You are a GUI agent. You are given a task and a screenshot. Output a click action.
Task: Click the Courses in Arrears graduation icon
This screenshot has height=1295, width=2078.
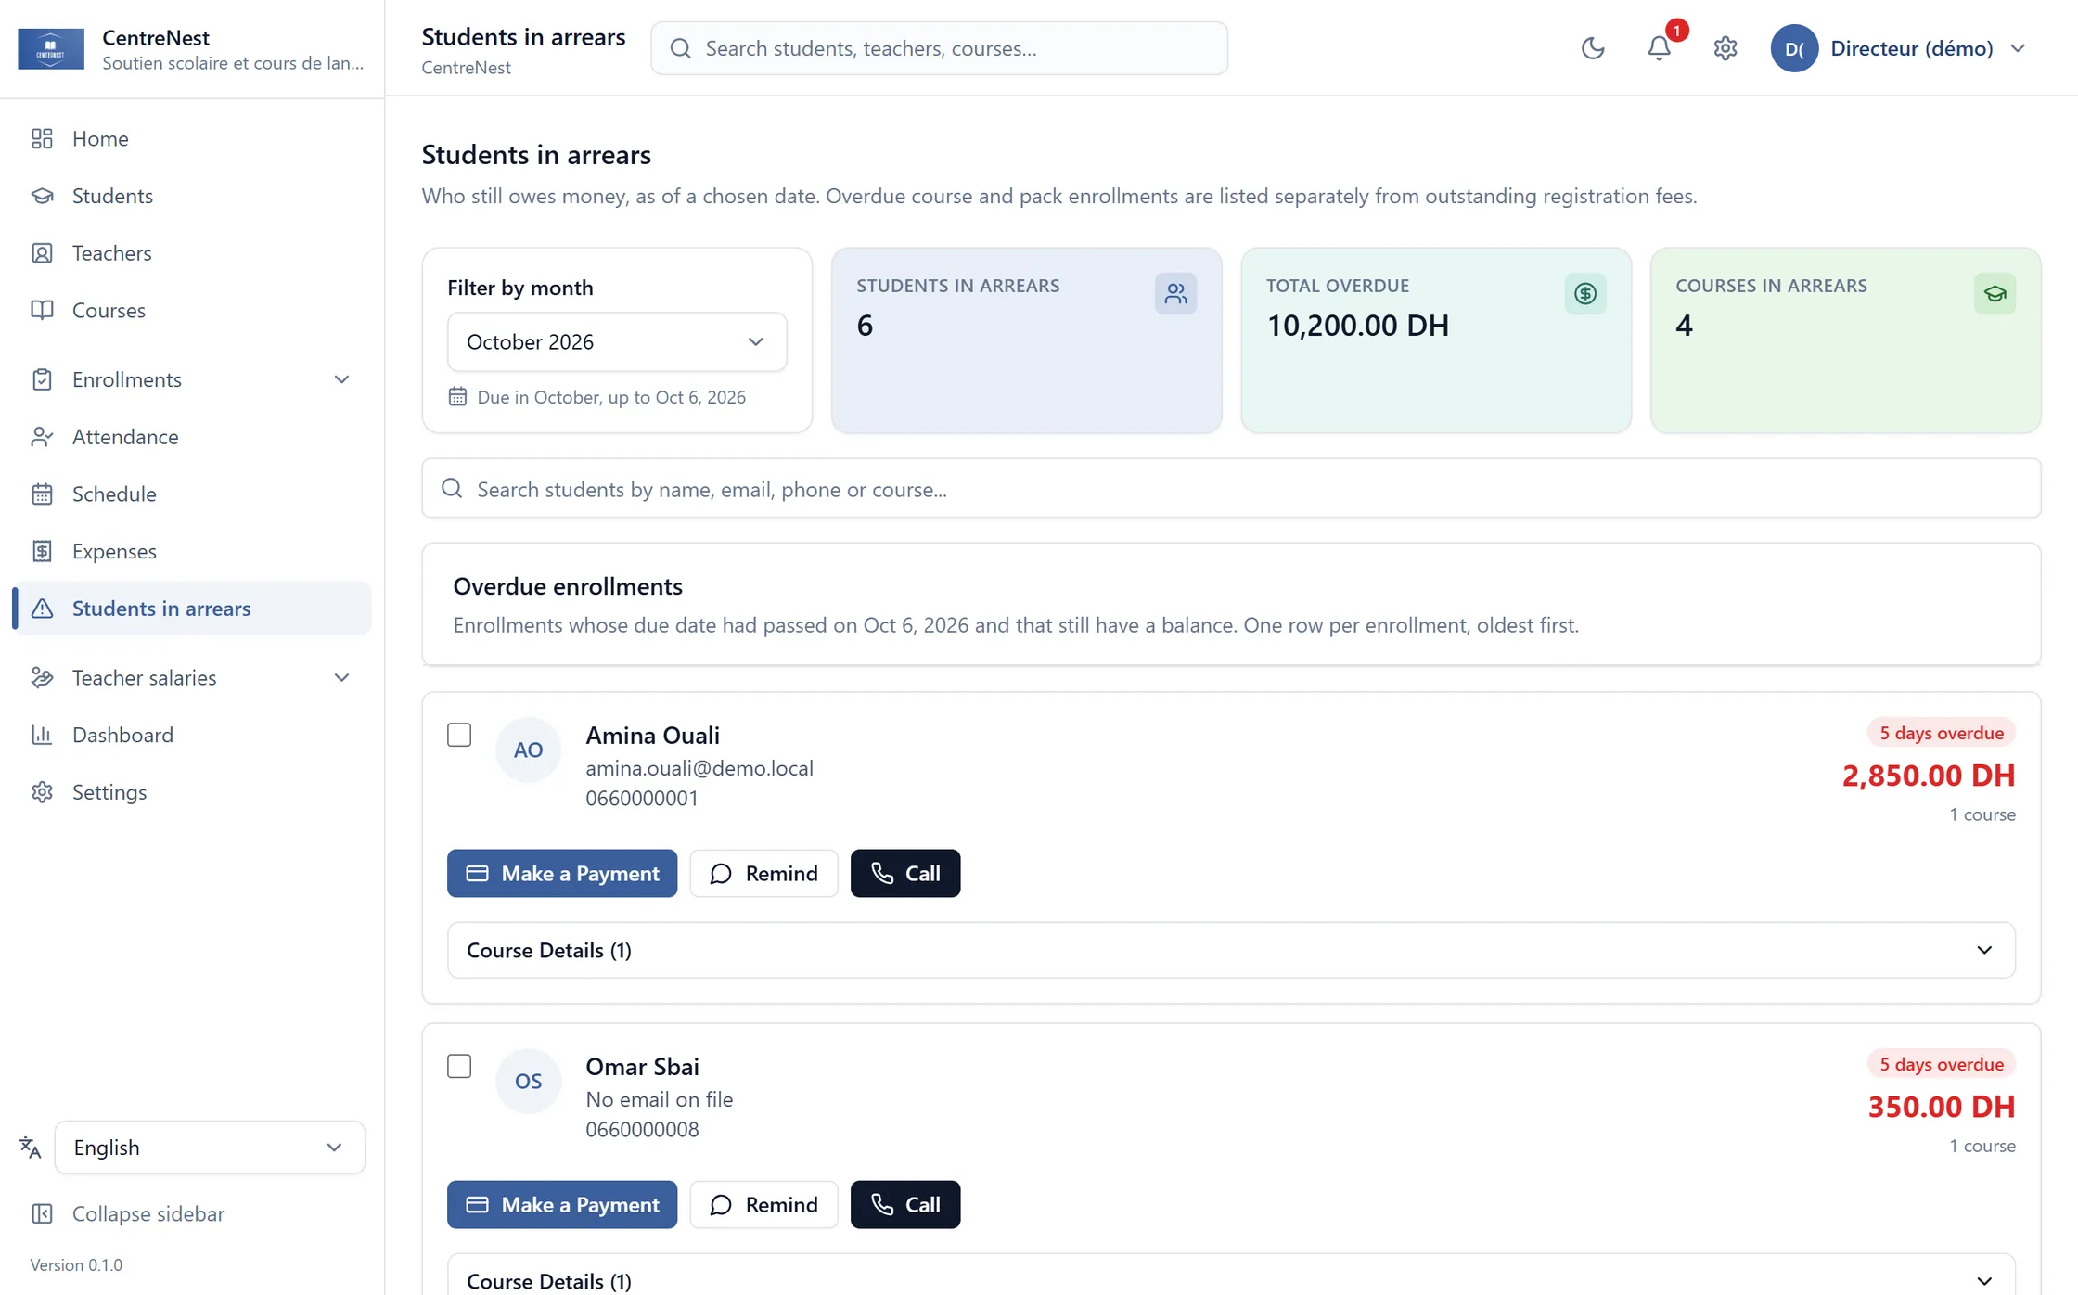click(x=1995, y=294)
